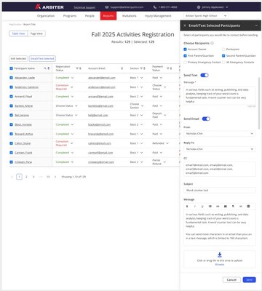Screen dimensions: 262x291
Task: Switch to Page View
Action: pos(36,33)
